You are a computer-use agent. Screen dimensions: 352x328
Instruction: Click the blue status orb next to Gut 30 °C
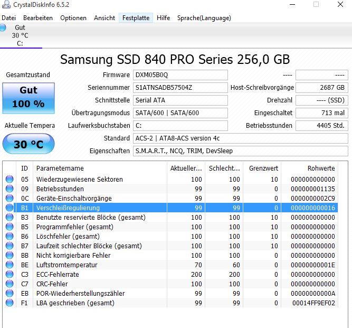point(3,27)
